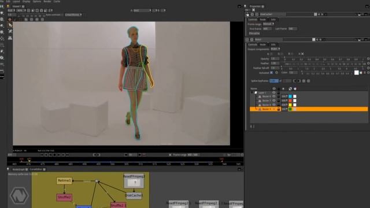370x208 pixels.
Task: Click green overlay color swatch of selected Bezier
Action: [x=290, y=109]
